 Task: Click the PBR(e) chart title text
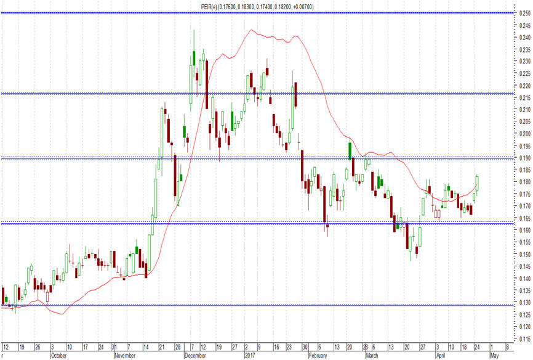pos(257,7)
